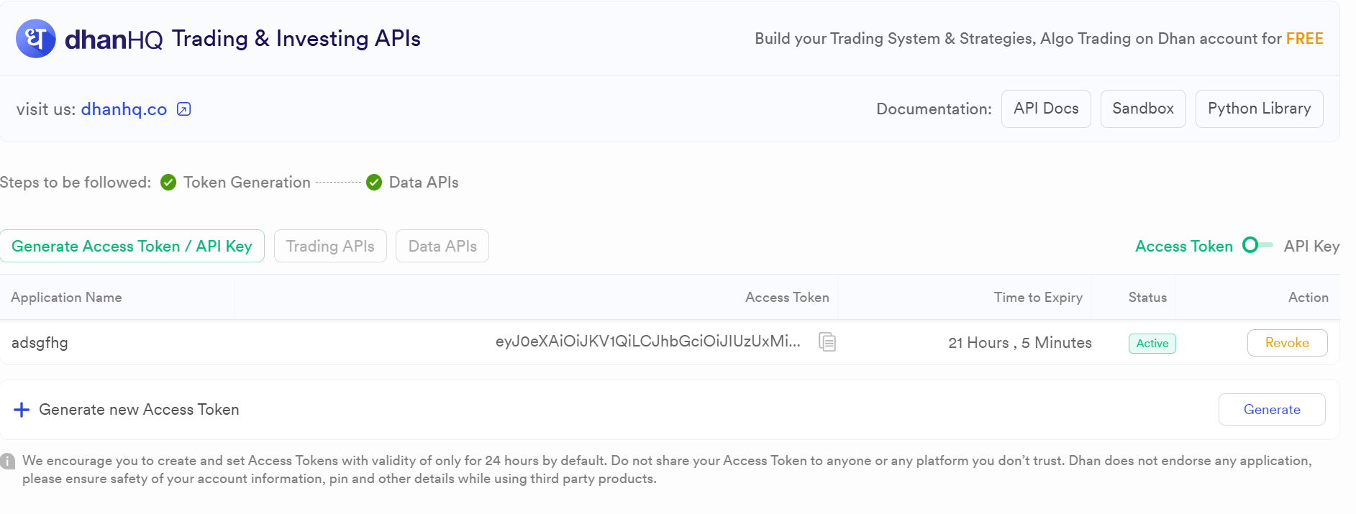Select Generate Access Token / API Key tab
The width and height of the screenshot is (1356, 514).
[132, 246]
